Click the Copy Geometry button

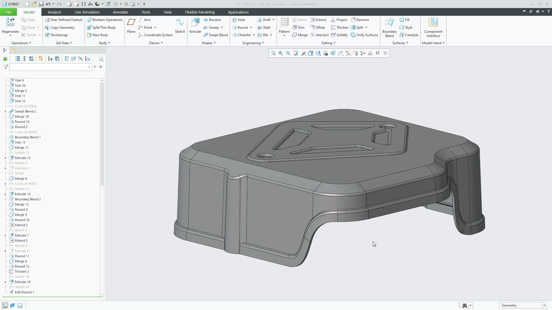(x=60, y=28)
